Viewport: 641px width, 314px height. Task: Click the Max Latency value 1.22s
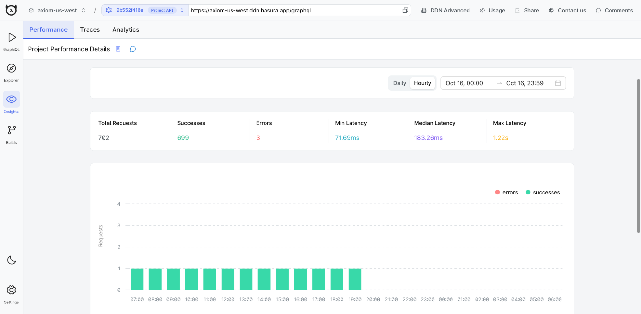500,138
